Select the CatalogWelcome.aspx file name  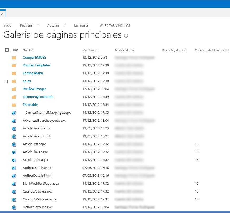click(x=39, y=199)
